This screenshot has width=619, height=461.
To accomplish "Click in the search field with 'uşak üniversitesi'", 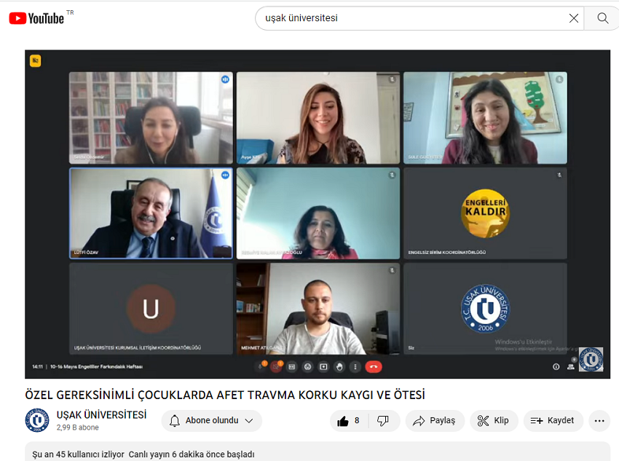I will tap(408, 18).
